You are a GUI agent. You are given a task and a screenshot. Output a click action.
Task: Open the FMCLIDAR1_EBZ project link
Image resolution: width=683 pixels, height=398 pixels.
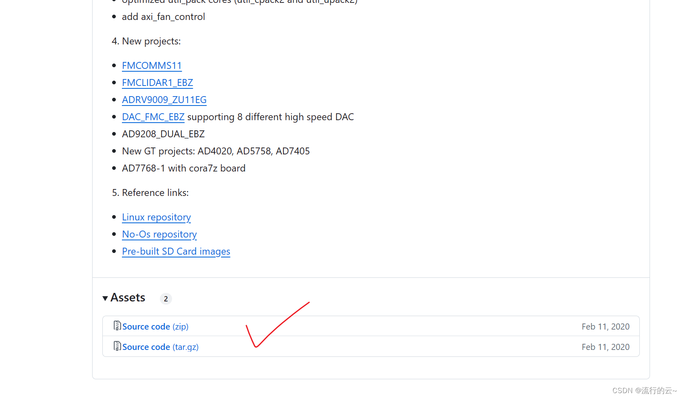[157, 83]
